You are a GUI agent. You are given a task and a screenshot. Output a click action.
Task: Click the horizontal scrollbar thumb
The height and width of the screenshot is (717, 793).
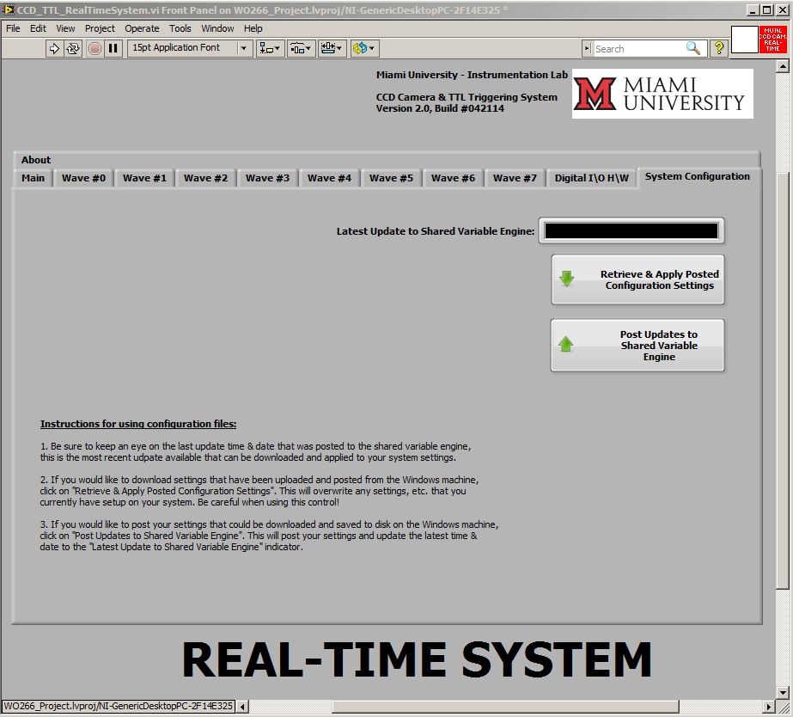506,707
